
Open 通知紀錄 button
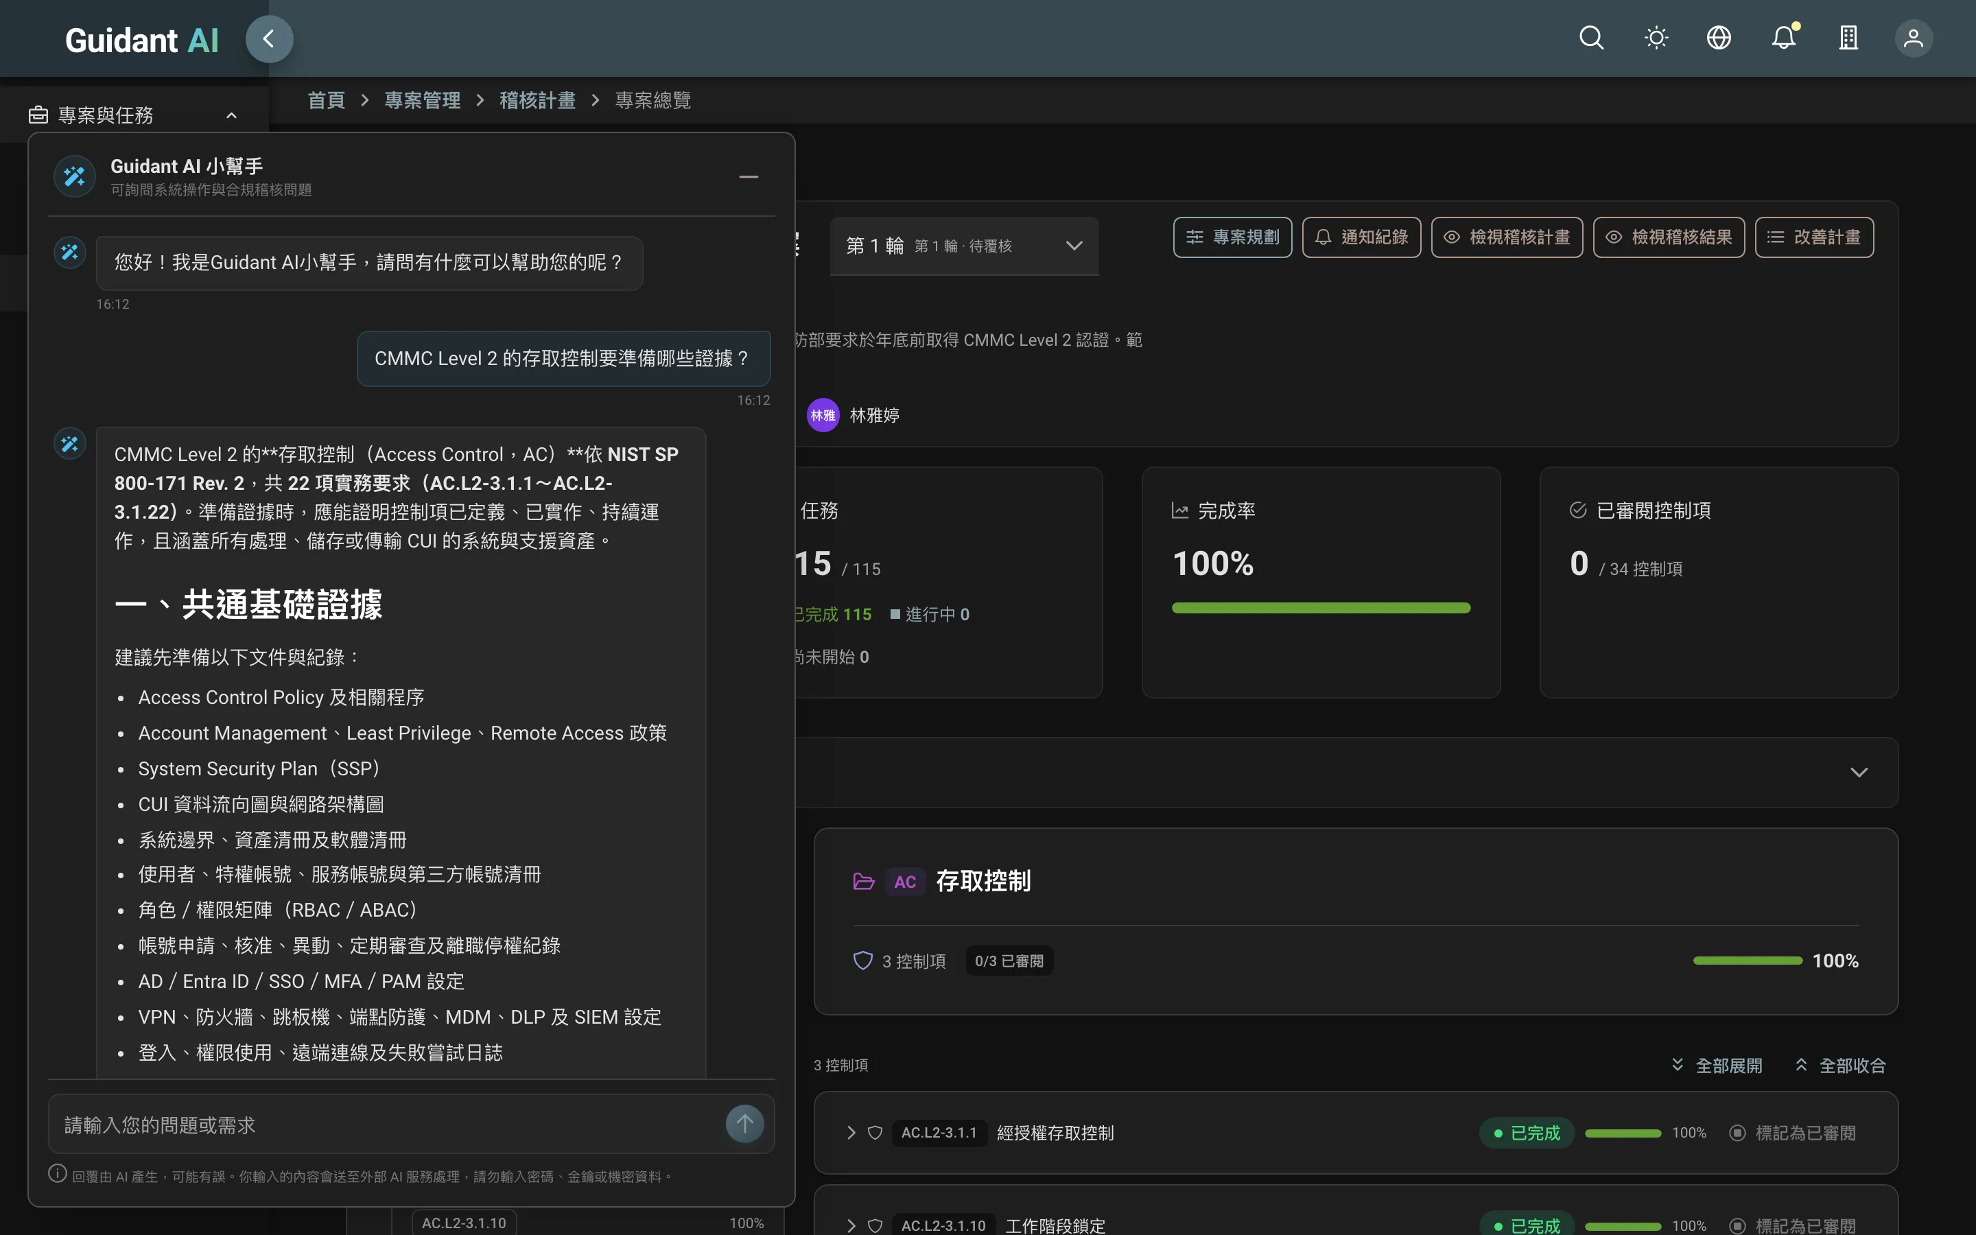pos(1361,237)
